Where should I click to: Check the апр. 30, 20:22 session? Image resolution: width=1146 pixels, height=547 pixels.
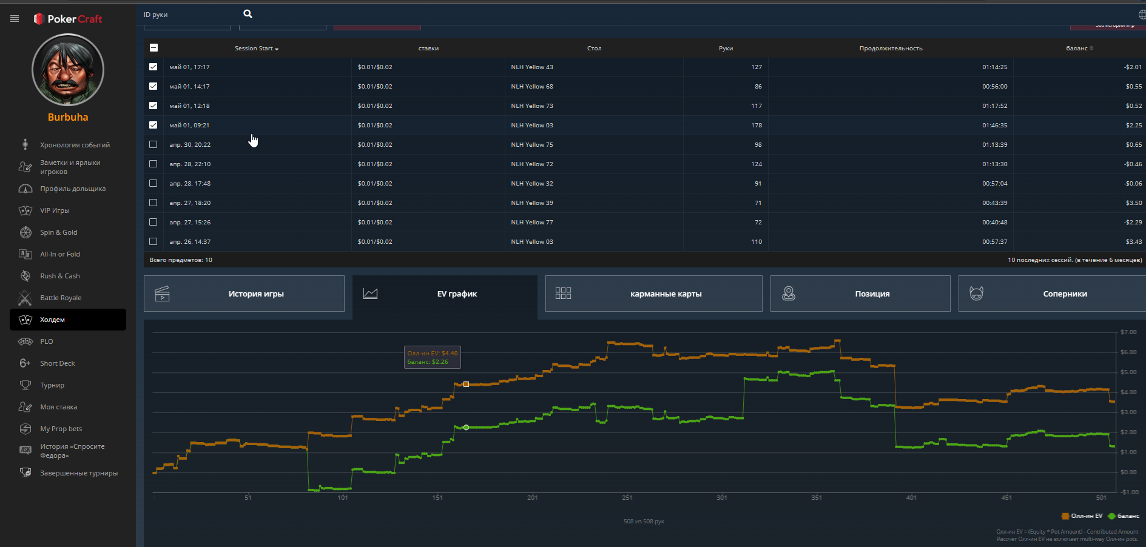[x=153, y=144]
